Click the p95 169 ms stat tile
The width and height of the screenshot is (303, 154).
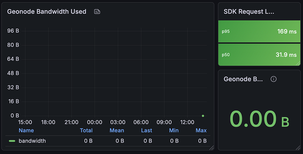pyautogui.click(x=259, y=31)
